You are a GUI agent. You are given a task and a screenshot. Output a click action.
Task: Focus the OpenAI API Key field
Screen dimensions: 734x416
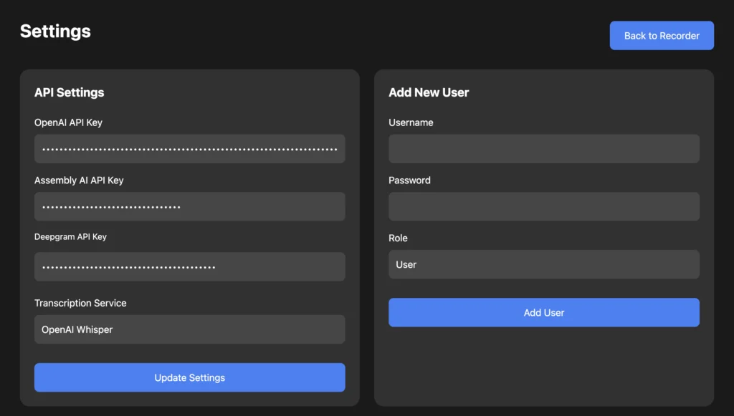(x=189, y=149)
